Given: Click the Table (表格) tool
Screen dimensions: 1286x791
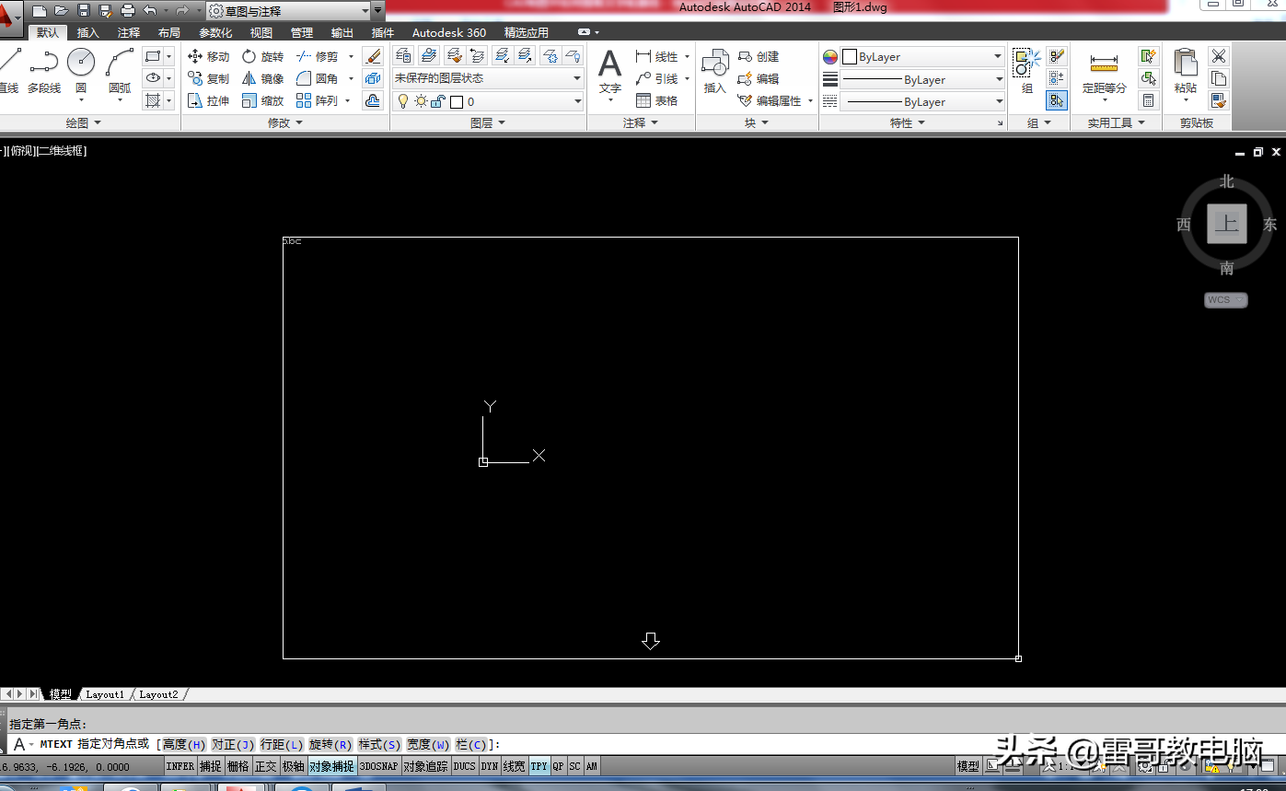Looking at the screenshot, I should 656,100.
